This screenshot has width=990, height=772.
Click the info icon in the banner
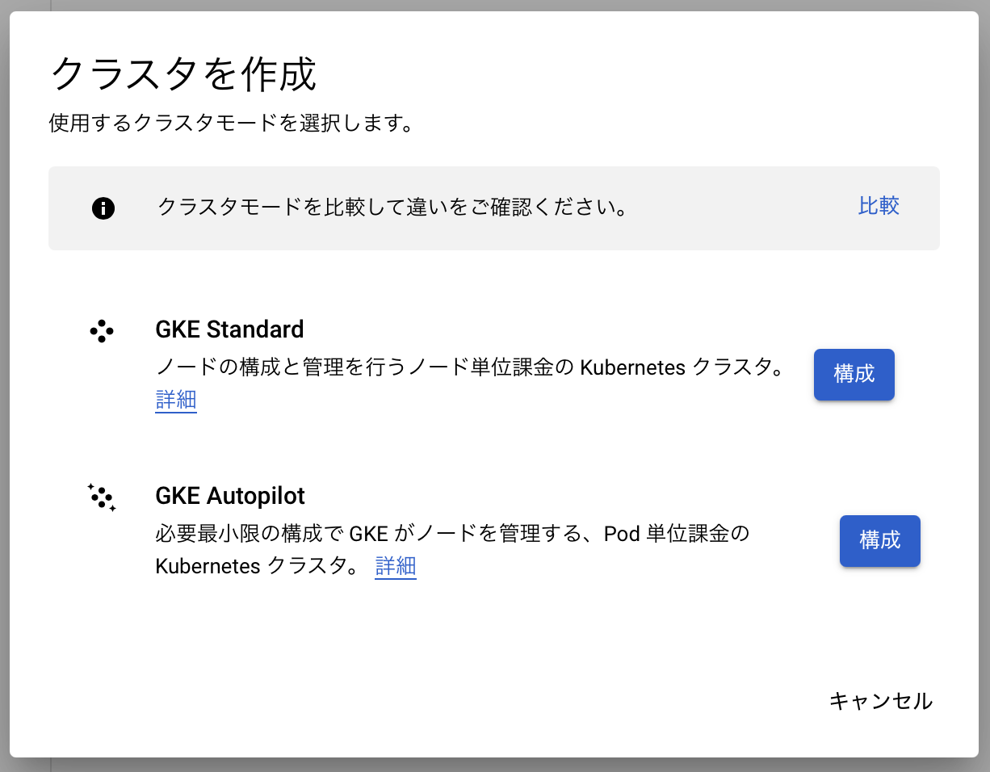(x=103, y=208)
